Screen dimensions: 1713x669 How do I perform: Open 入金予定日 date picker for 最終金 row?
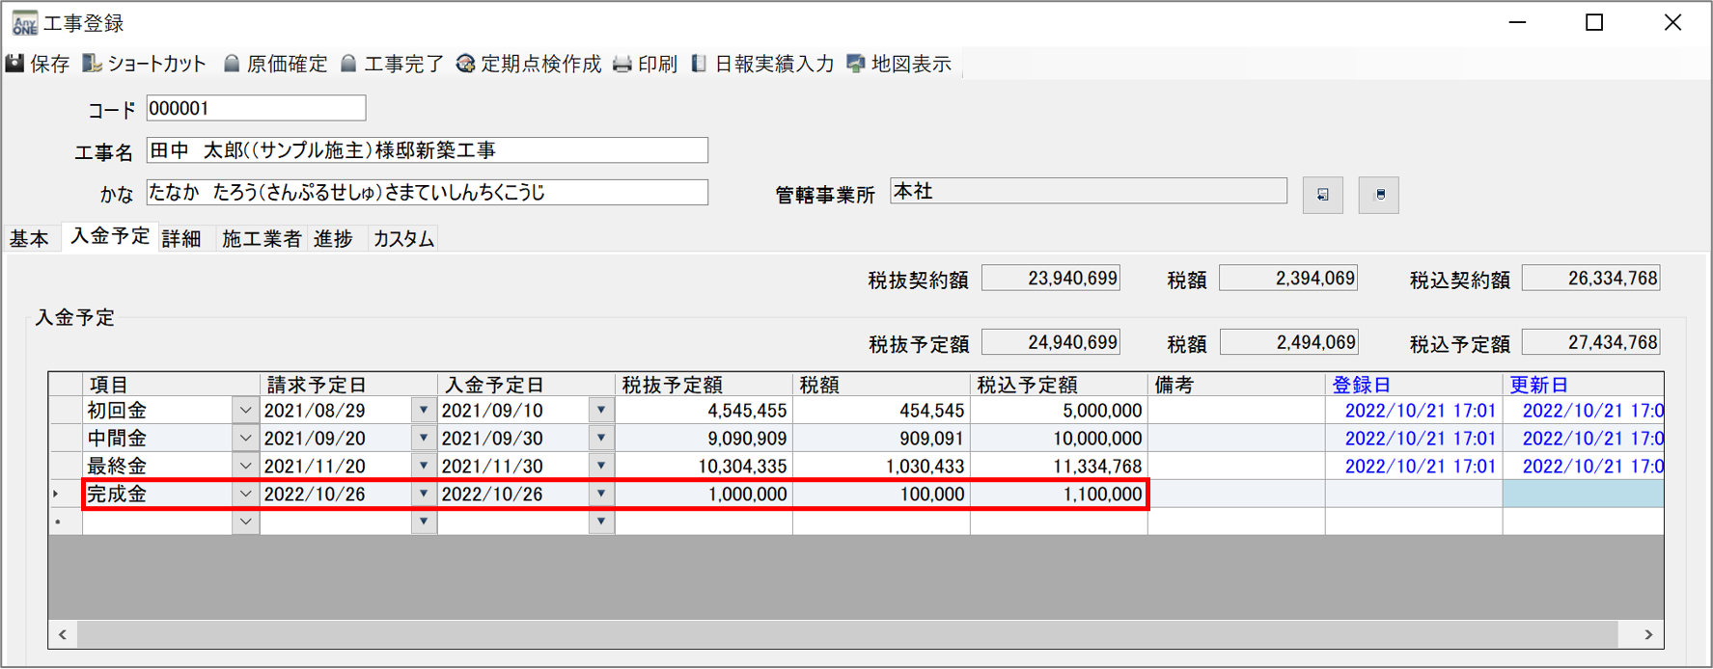coord(600,466)
